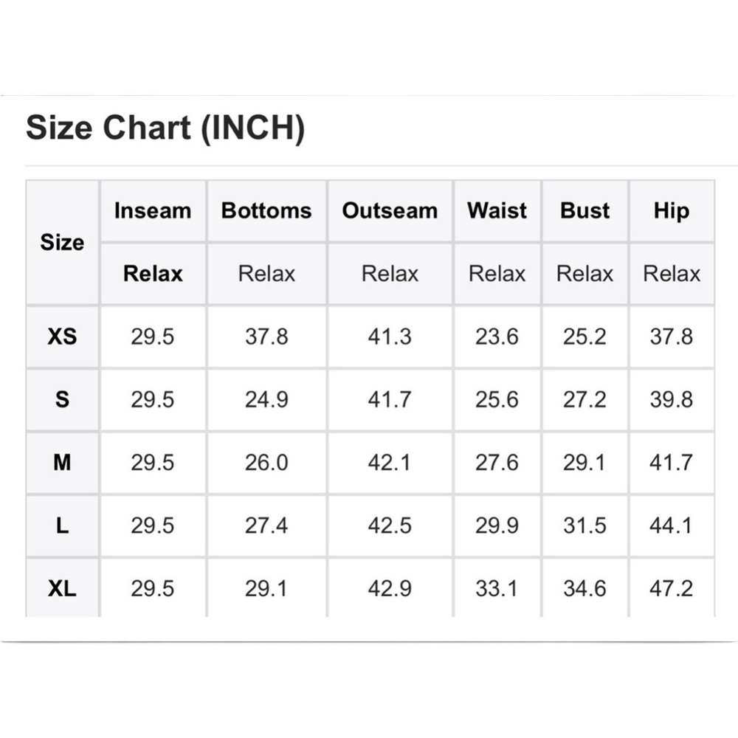
Task: Click the S waist value 25.6
Action: 497,399
